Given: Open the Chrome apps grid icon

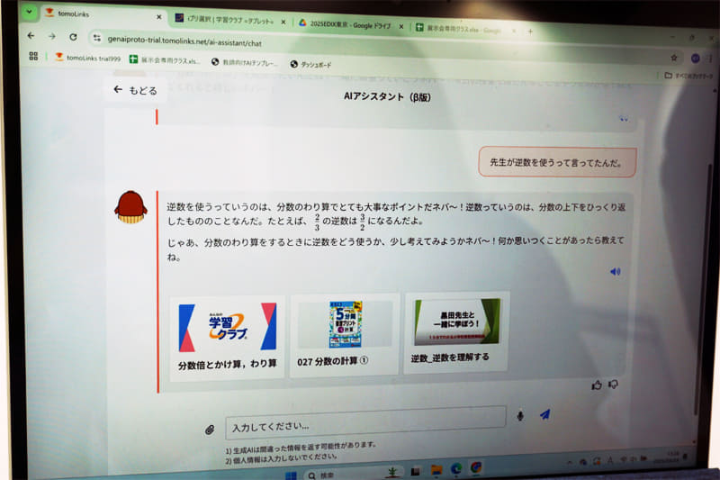Looking at the screenshot, I should (33, 56).
